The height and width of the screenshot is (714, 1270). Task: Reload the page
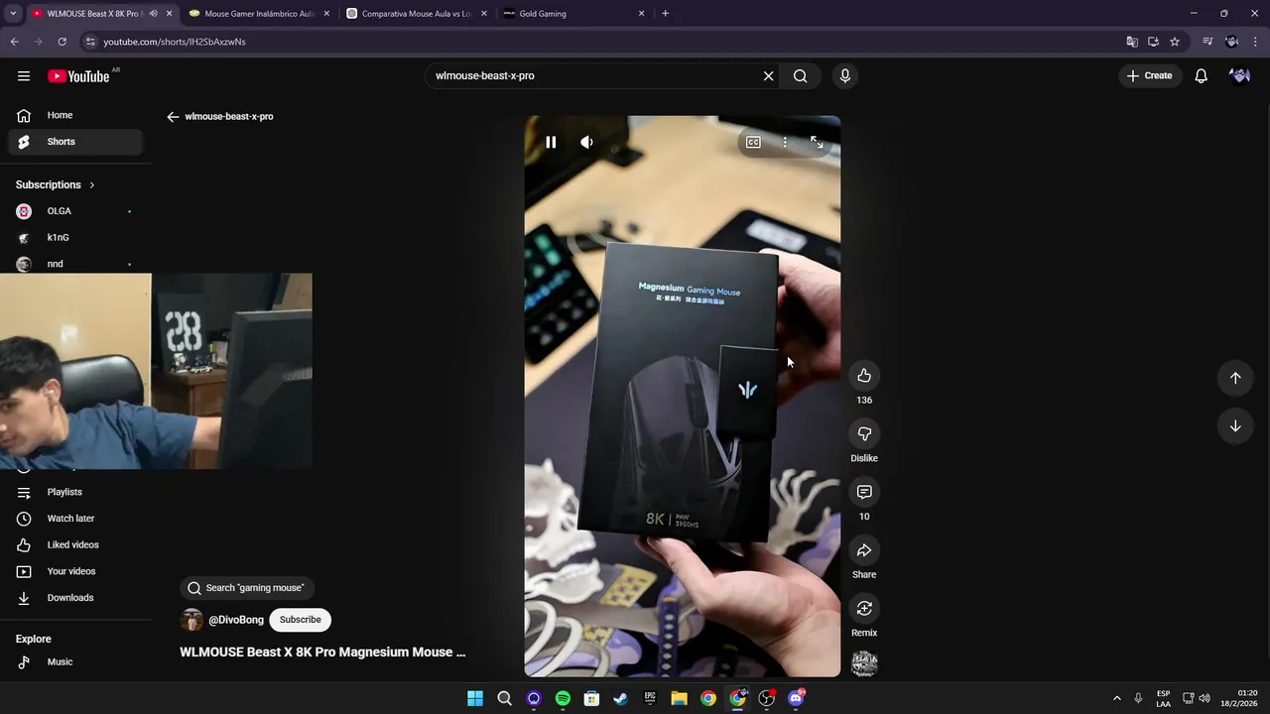[x=62, y=42]
